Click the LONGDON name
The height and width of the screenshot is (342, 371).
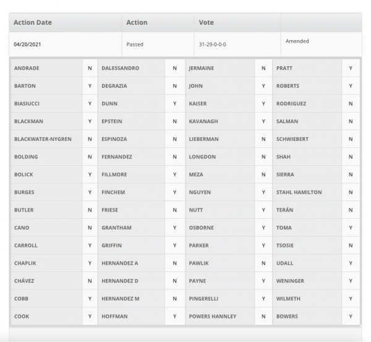202,157
